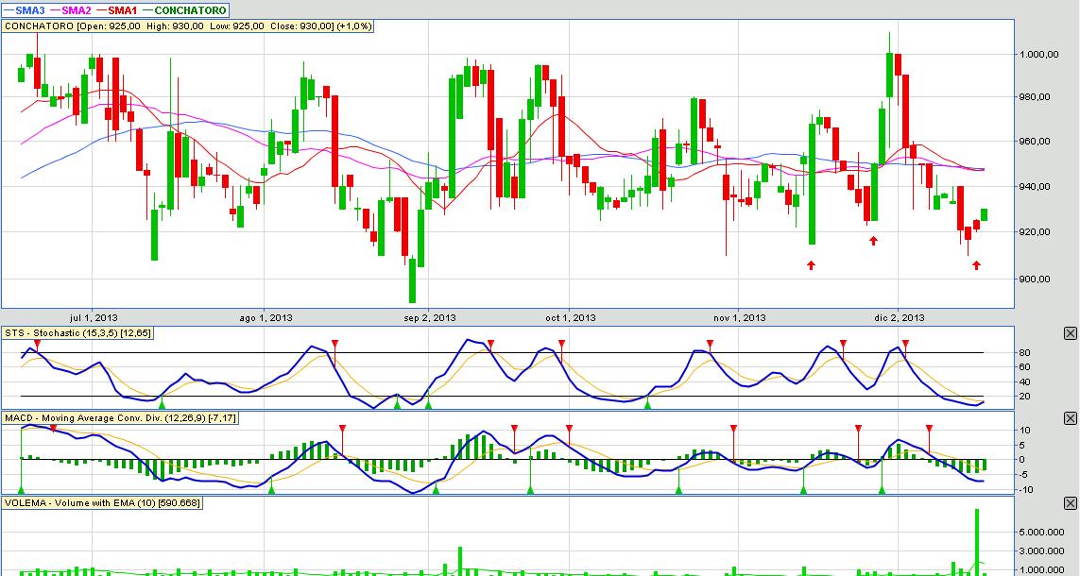Close the VOLEMA volume panel

(x=1070, y=503)
